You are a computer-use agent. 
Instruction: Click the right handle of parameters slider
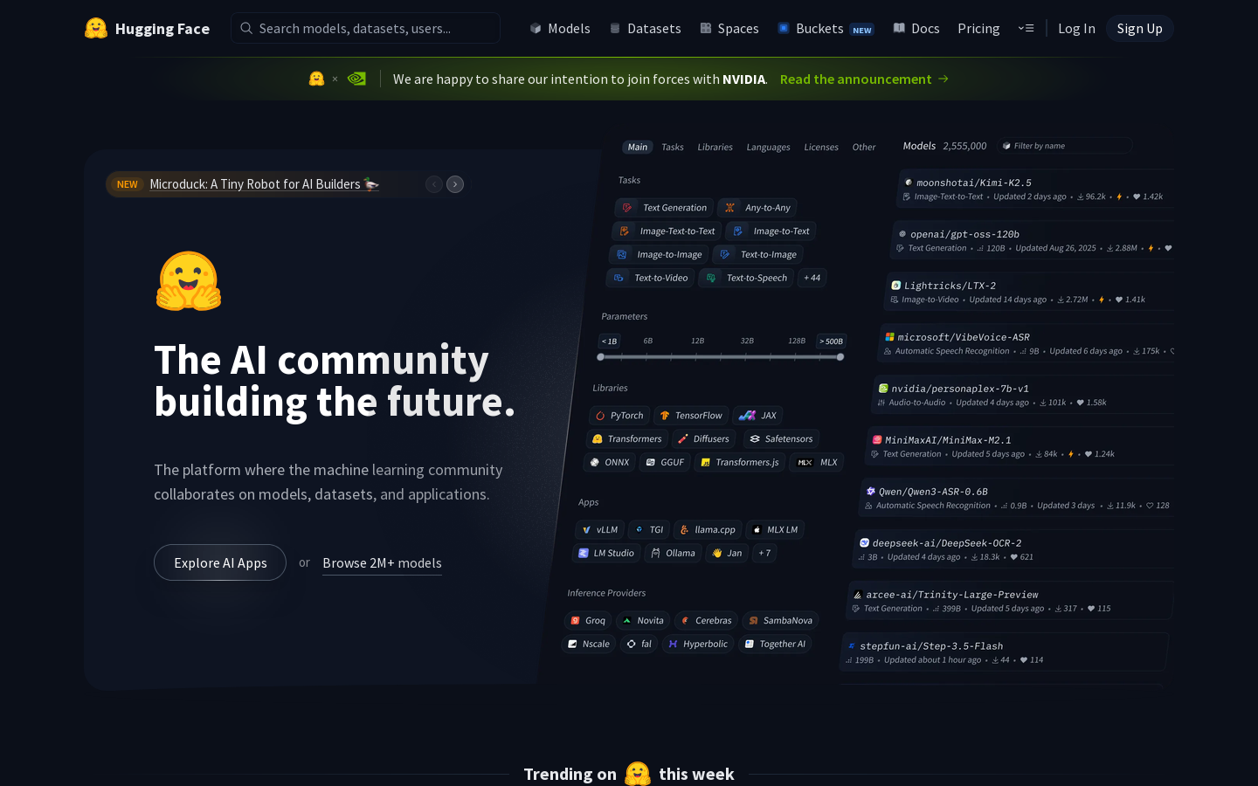pos(840,357)
